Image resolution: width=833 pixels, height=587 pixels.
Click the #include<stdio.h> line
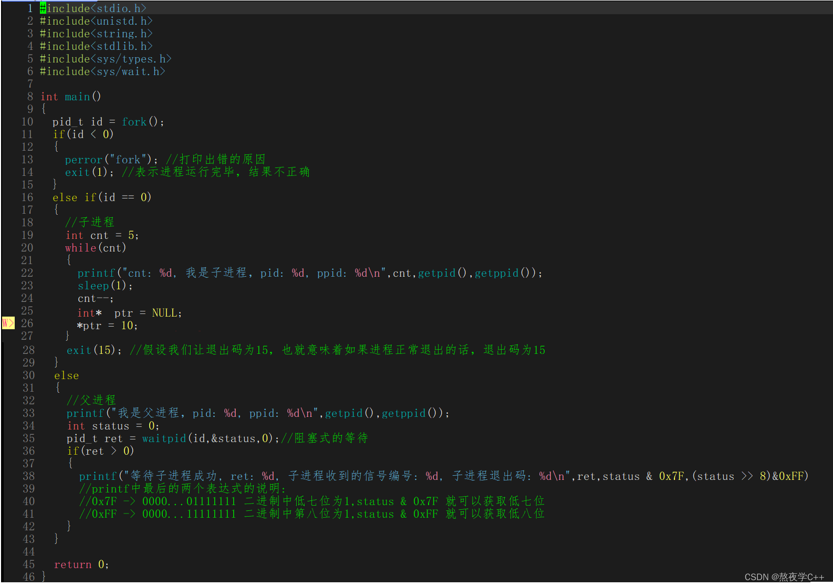(93, 8)
